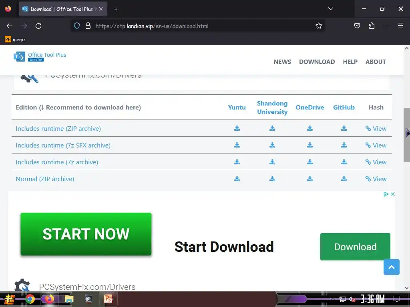Click the scrollbar down arrow
This screenshot has width=410, height=307.
point(407,288)
